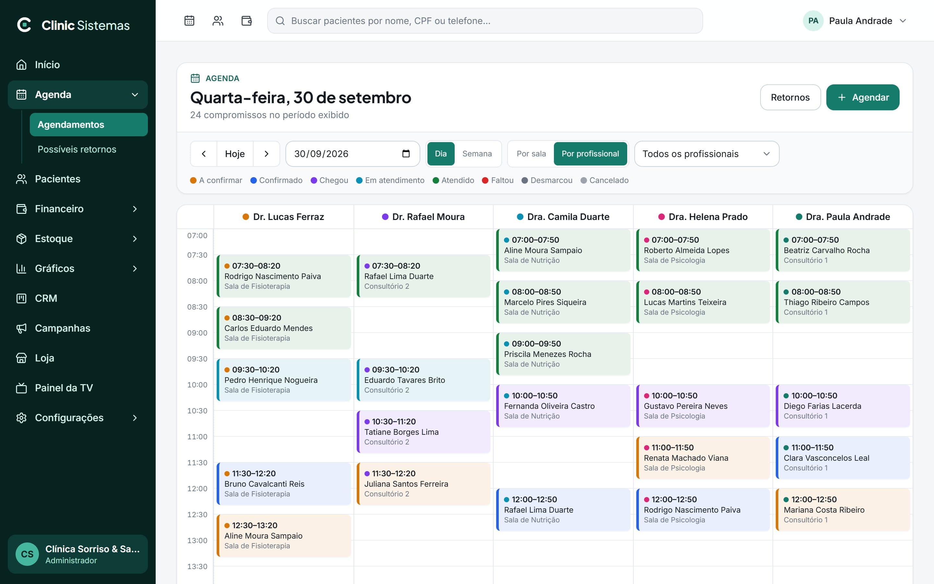Expand the Gráficos submenu chevron

[x=135, y=268]
